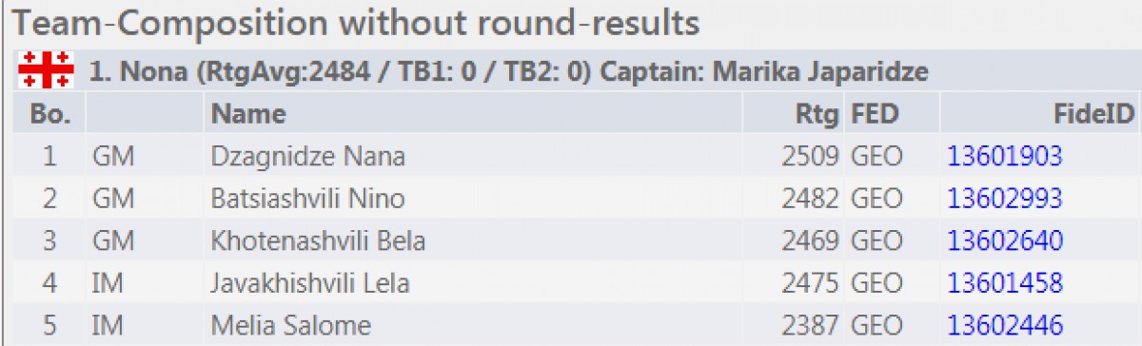Screen dimensions: 1142x346
Task: Click the Name column header
Action: (x=248, y=114)
